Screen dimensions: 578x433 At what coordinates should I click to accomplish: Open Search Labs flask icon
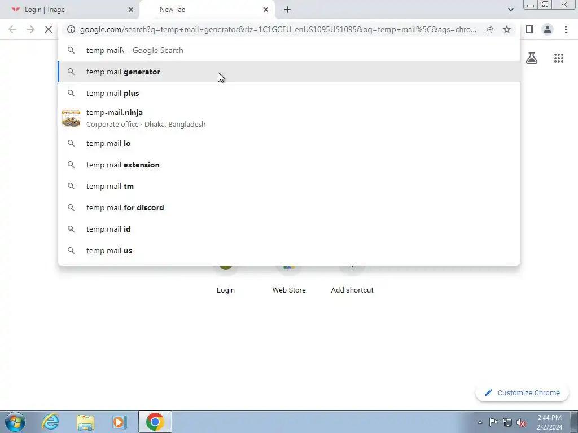click(532, 58)
